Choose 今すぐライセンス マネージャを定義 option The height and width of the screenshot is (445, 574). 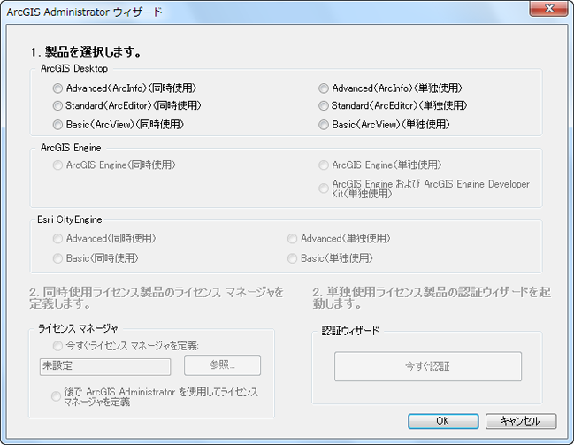[57, 346]
